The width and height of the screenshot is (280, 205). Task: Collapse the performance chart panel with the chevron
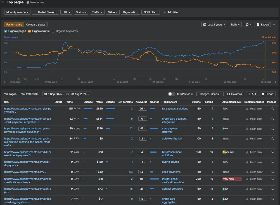(274, 25)
